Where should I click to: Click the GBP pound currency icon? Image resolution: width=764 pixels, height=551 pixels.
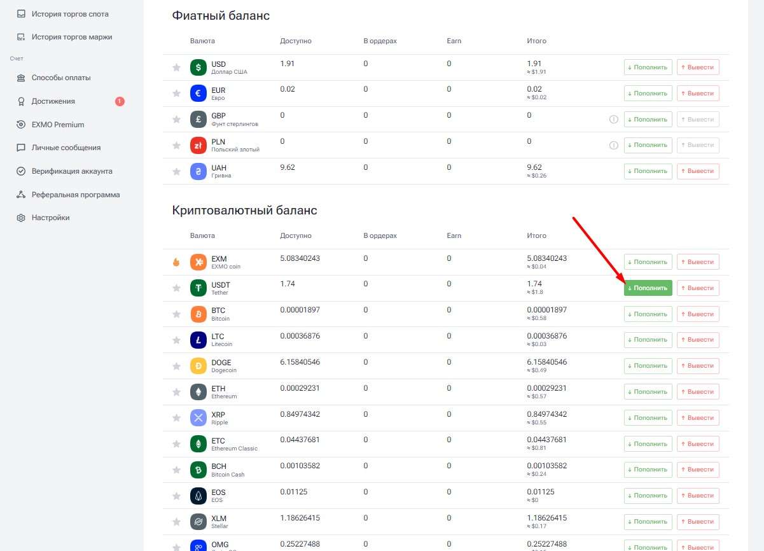coord(198,120)
